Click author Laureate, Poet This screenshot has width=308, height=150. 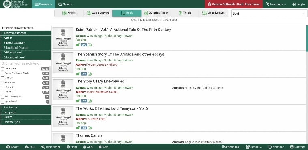(96, 119)
